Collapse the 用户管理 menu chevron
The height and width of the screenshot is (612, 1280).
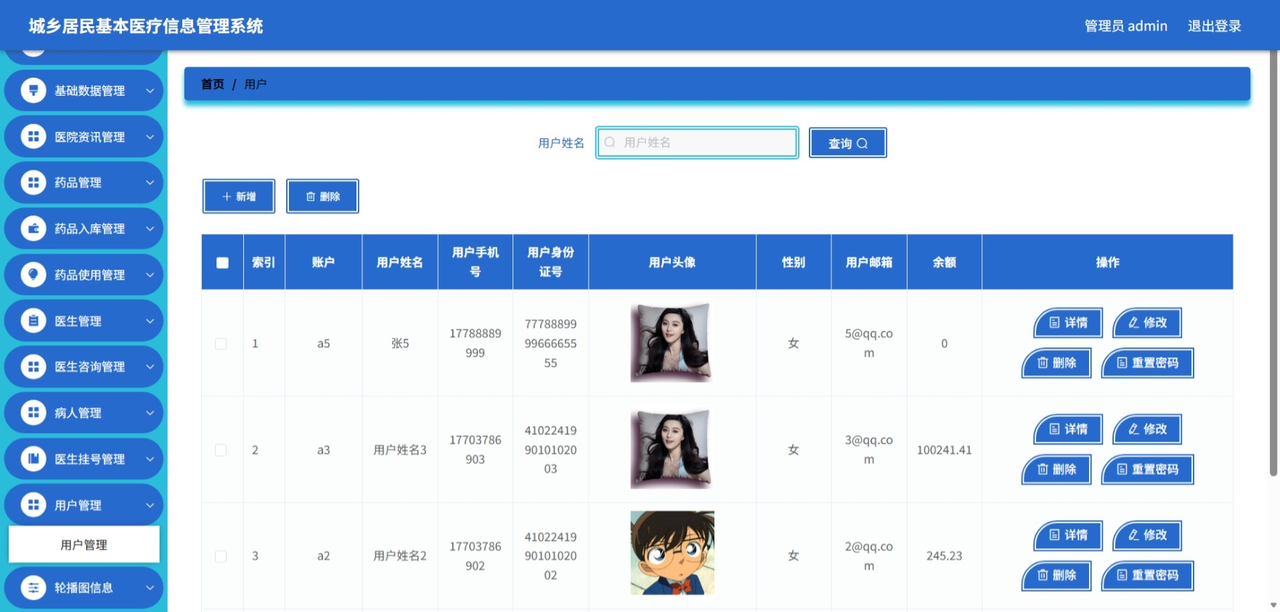(150, 505)
